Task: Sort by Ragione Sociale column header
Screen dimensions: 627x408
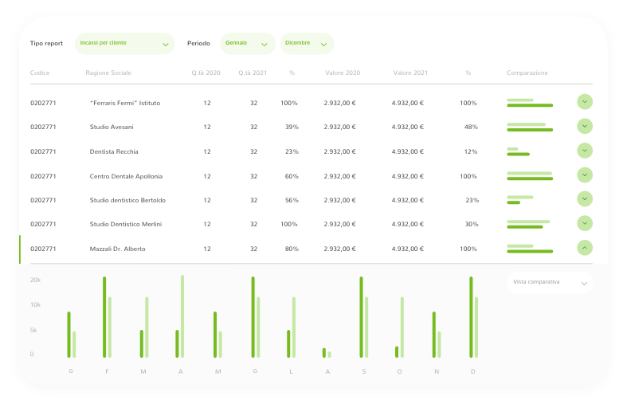Action: [108, 73]
